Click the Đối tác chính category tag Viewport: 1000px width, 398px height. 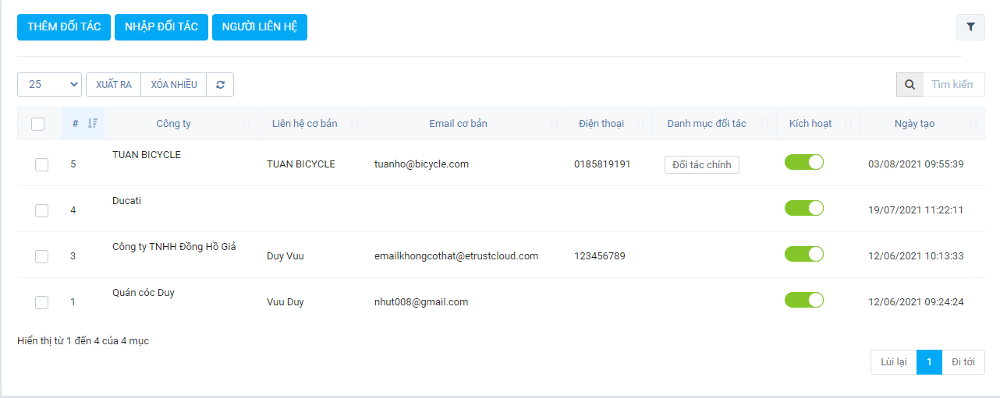pyautogui.click(x=701, y=164)
